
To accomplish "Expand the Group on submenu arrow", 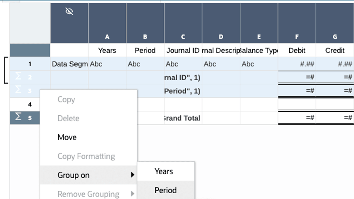I will (x=133, y=175).
